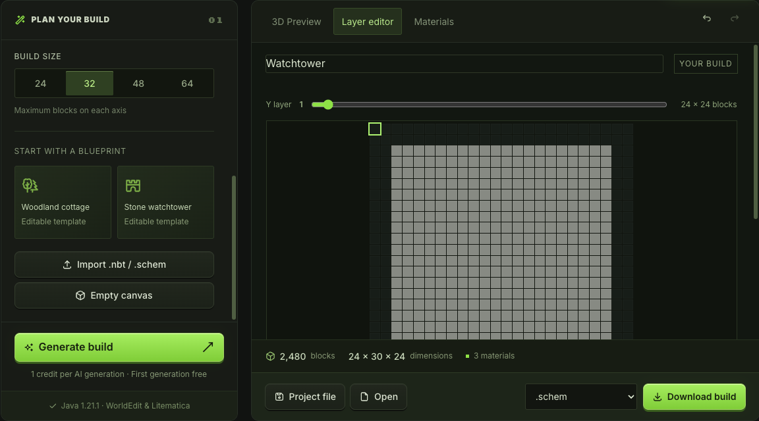Click the step number 01 label
Viewport: 759px width, 421px height.
(x=215, y=20)
